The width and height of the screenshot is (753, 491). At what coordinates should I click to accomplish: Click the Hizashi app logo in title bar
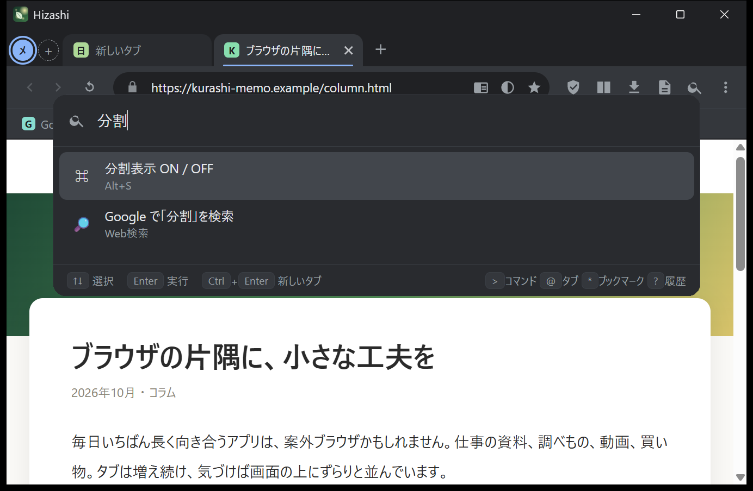[x=21, y=15]
